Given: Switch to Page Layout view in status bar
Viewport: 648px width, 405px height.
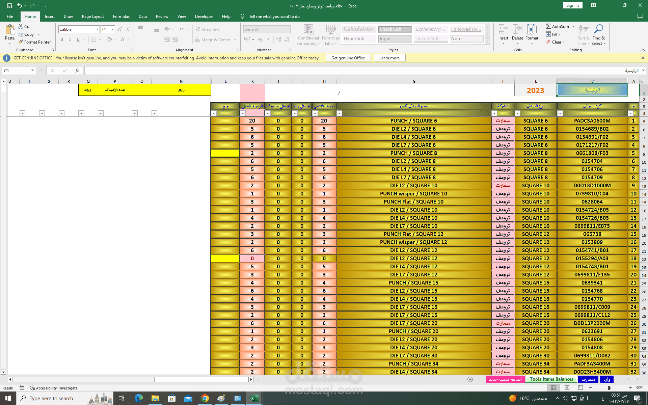Looking at the screenshot, I should 567,388.
